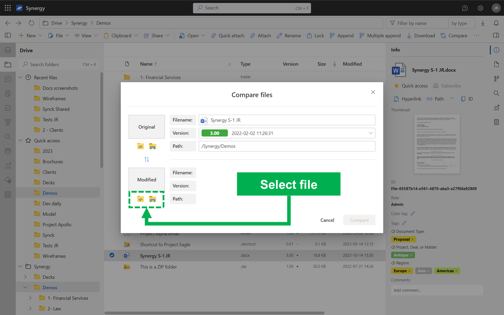Edit the Color tag pencil icon
The height and width of the screenshot is (315, 504).
[x=413, y=214]
